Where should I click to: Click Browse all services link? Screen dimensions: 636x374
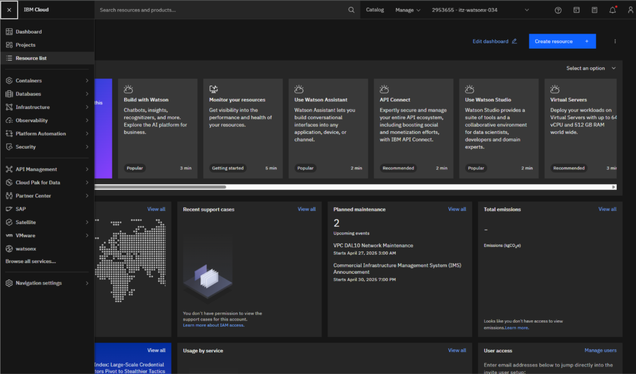[x=30, y=262]
